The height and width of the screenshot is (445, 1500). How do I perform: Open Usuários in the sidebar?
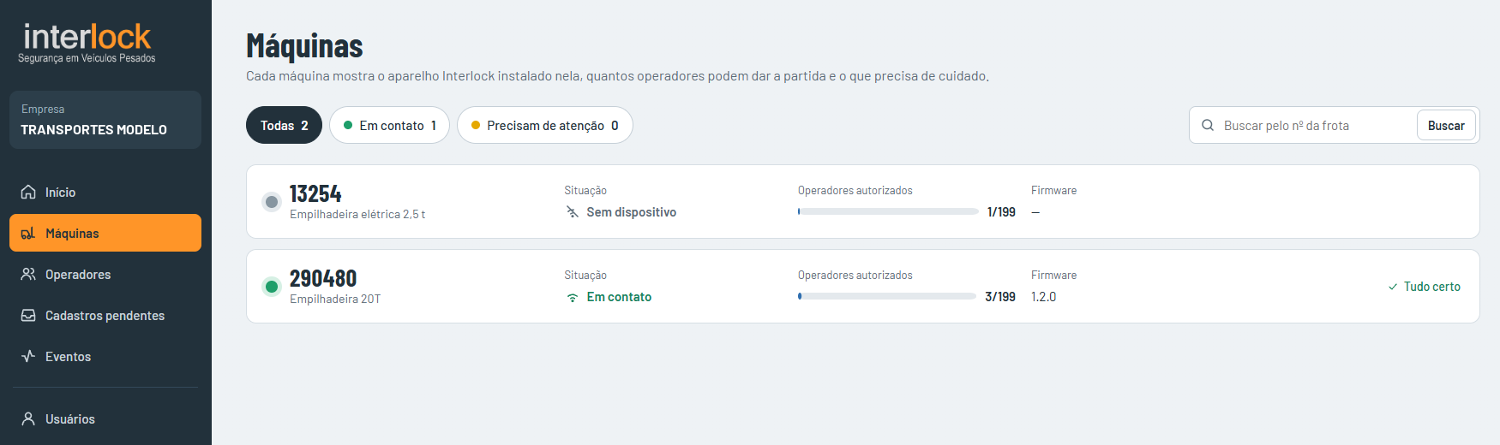(x=105, y=418)
